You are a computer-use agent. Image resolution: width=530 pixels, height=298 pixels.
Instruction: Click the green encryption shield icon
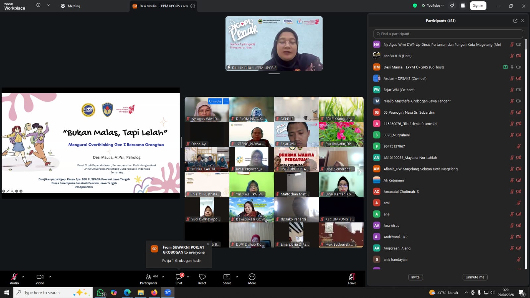(415, 6)
